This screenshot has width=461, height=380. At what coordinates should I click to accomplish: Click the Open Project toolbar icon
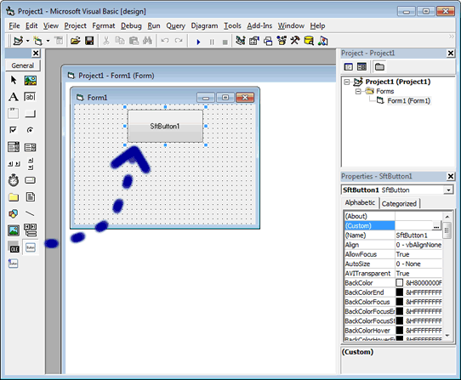click(75, 41)
